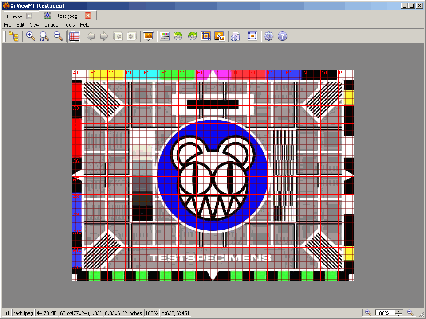Open the Settings gear icon
426x319 pixels.
click(269, 36)
